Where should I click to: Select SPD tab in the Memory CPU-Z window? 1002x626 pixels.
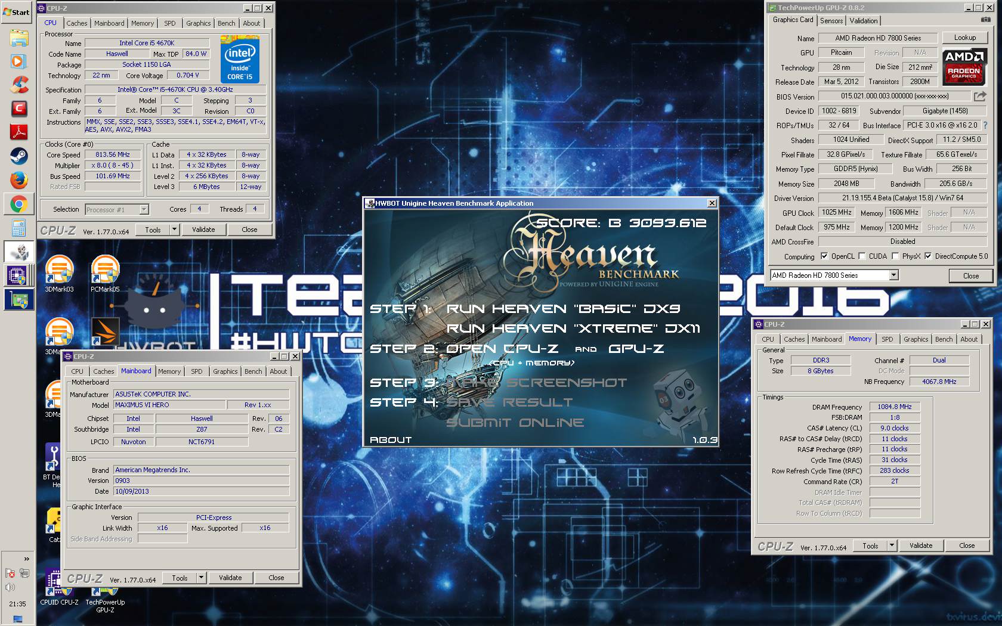click(x=887, y=339)
